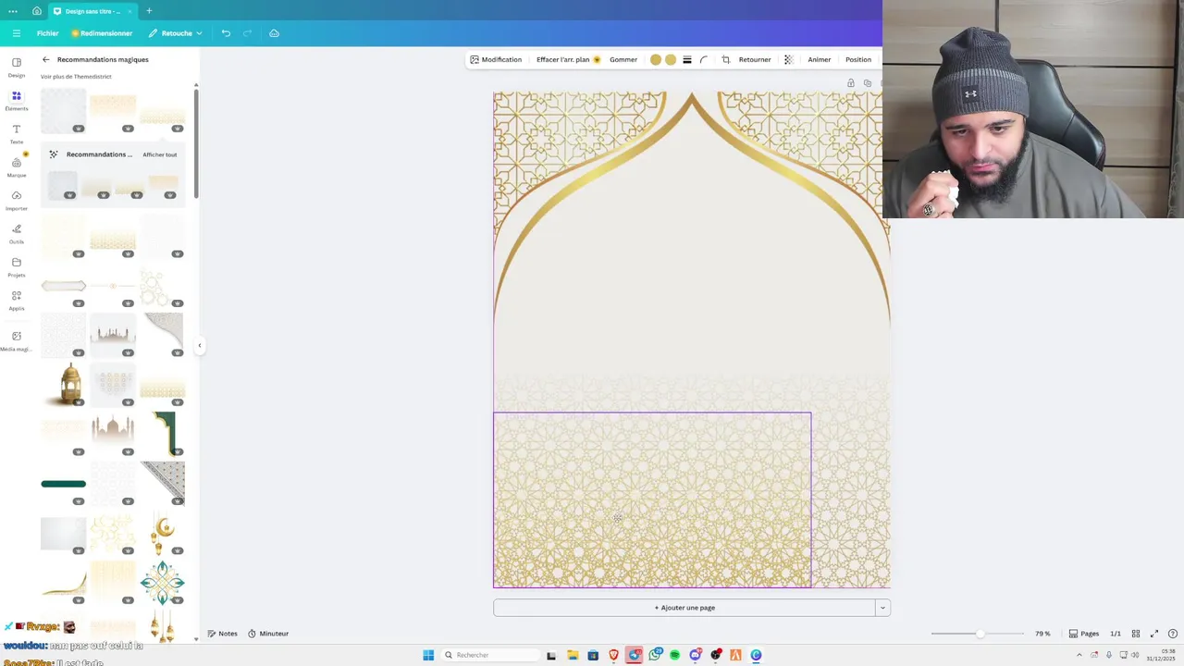Click Redimensionner in top bar

point(102,33)
